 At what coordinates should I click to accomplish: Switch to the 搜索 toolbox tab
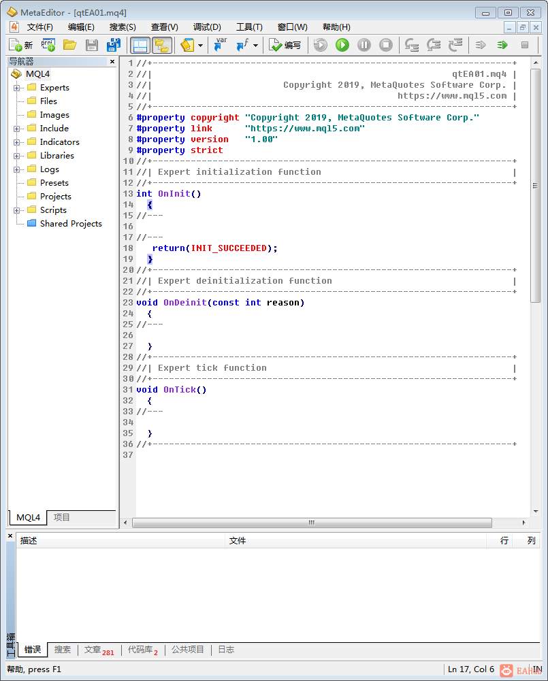62,649
